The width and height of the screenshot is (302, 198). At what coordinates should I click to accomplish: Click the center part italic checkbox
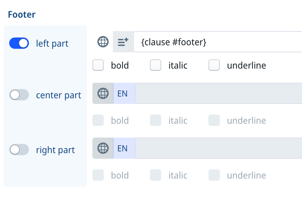click(156, 120)
